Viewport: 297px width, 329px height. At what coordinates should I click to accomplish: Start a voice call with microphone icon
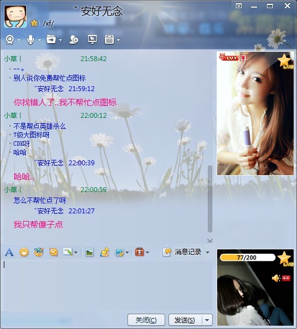tap(31, 39)
